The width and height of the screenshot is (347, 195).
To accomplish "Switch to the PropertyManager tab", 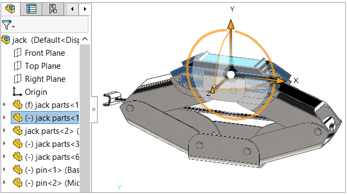I will click(31, 9).
